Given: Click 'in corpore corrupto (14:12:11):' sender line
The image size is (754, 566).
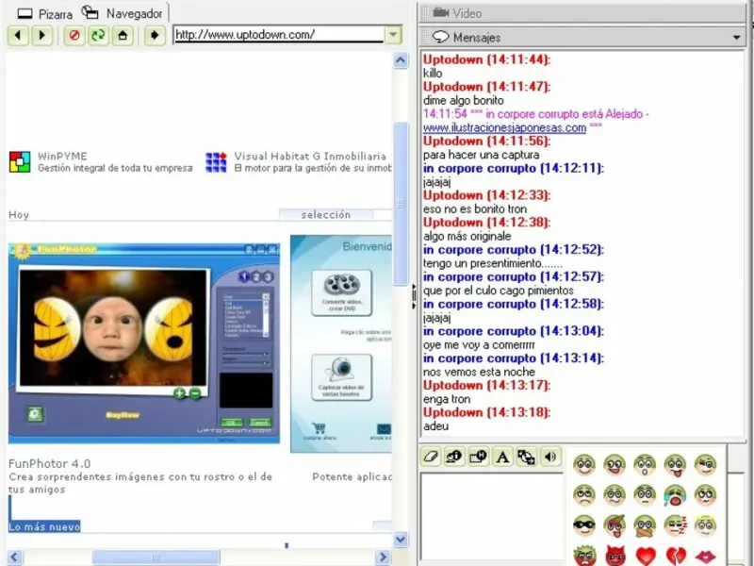Looking at the screenshot, I should 514,168.
